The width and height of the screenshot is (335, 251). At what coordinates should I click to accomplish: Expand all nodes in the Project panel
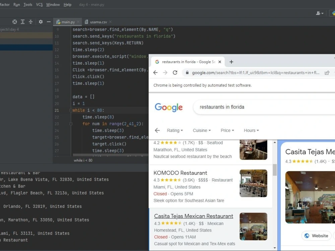click(22, 21)
